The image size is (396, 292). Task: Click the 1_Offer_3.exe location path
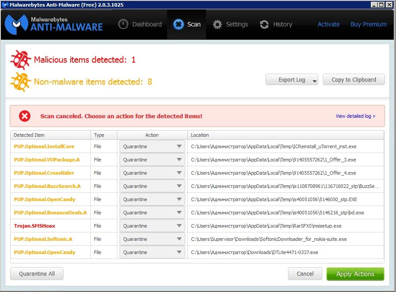click(x=273, y=160)
